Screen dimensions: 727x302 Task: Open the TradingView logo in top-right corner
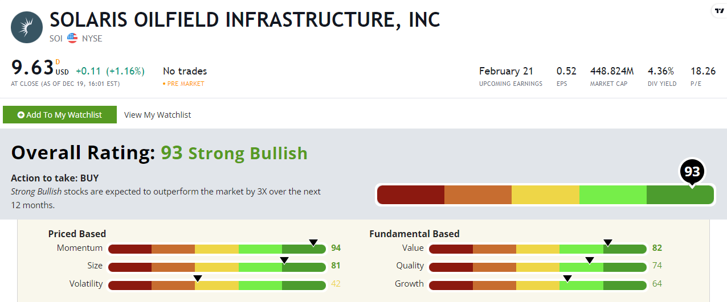tap(718, 11)
